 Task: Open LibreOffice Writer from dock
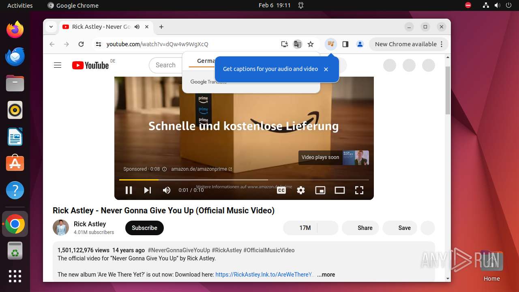[x=15, y=137]
